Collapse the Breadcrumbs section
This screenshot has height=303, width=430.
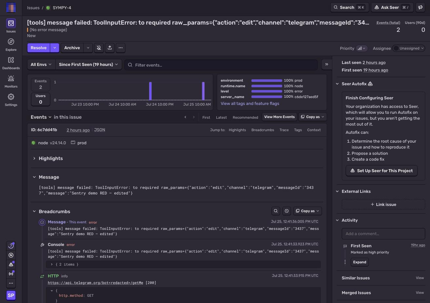(34, 212)
